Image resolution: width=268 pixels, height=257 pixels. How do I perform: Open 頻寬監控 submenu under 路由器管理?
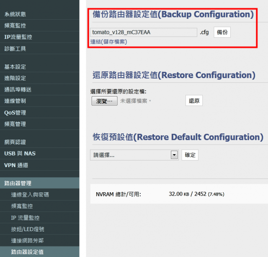coord(39,206)
